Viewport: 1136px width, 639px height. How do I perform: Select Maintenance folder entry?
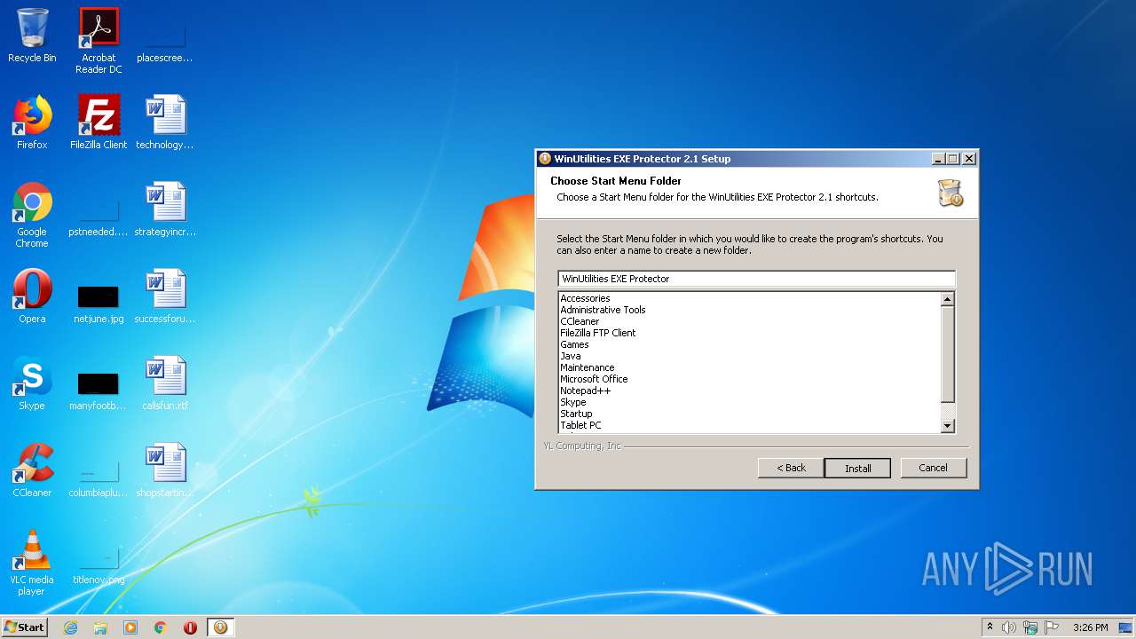pyautogui.click(x=587, y=367)
